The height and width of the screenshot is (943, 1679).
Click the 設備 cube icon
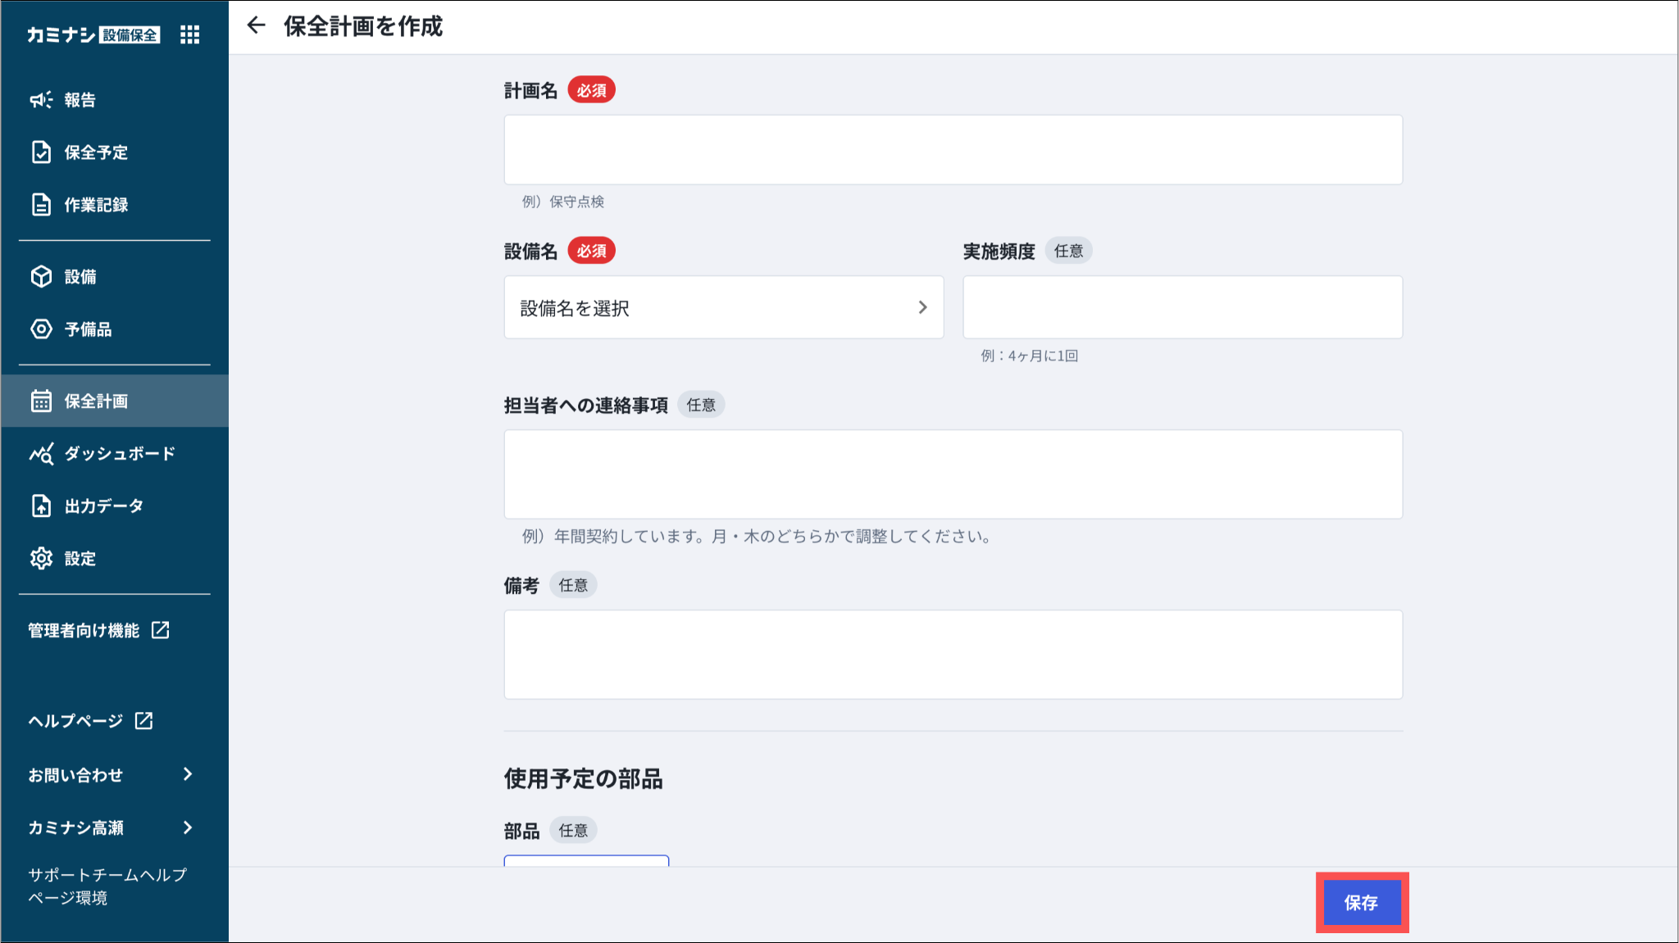point(41,277)
